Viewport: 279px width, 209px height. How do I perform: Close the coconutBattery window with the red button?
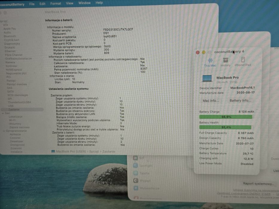pos(197,53)
